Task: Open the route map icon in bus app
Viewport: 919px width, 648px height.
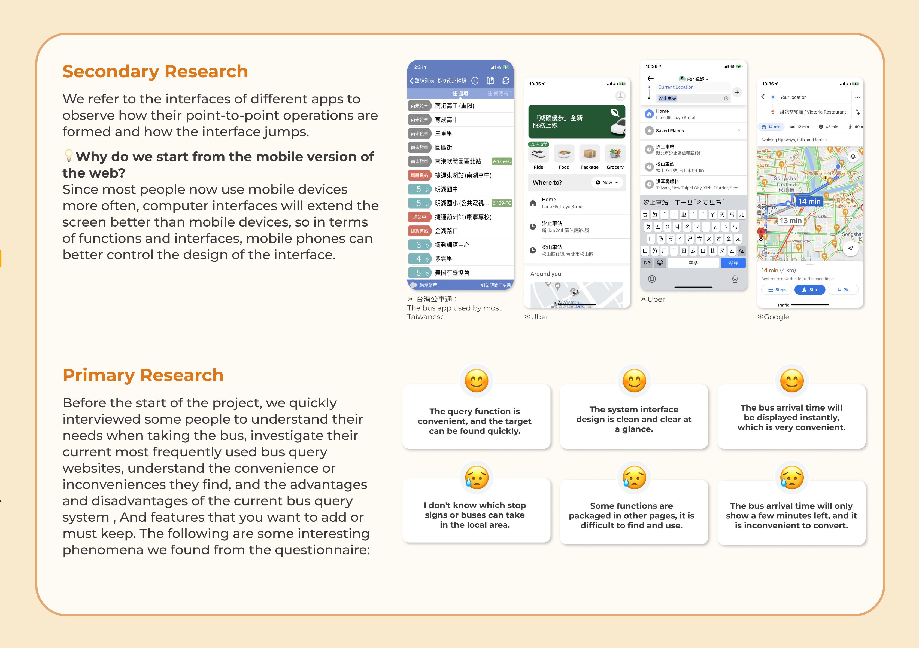Action: tap(490, 81)
